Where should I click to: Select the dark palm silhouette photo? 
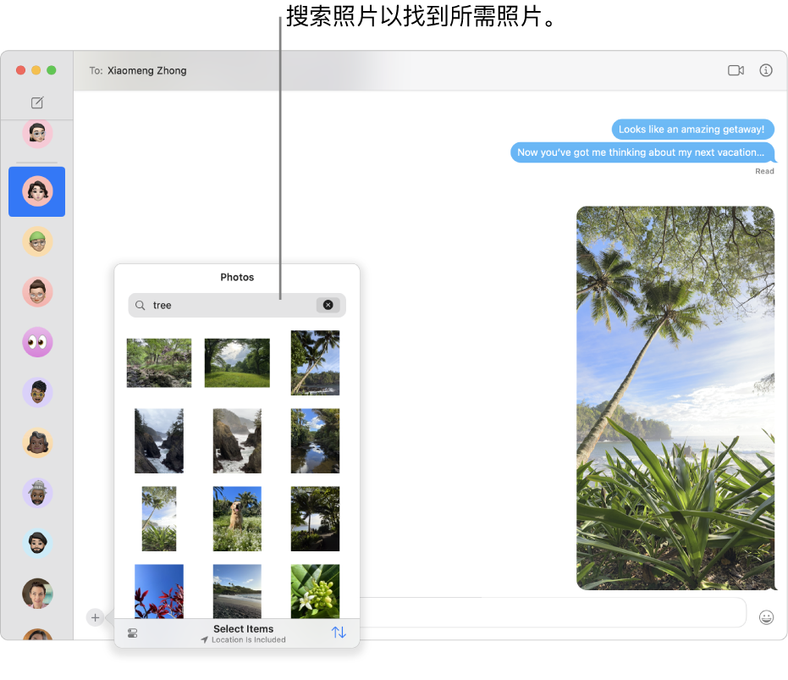tap(315, 518)
